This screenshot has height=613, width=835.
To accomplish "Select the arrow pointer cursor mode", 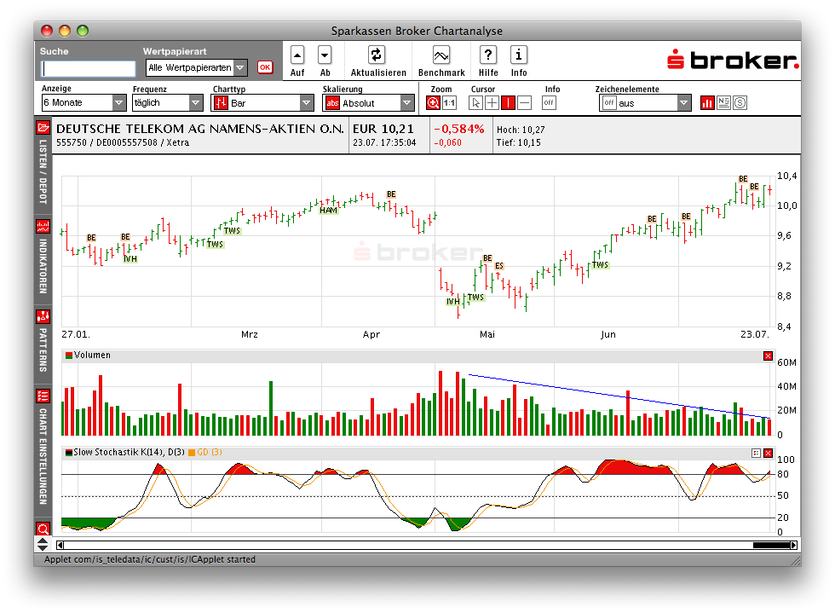I will (x=475, y=103).
